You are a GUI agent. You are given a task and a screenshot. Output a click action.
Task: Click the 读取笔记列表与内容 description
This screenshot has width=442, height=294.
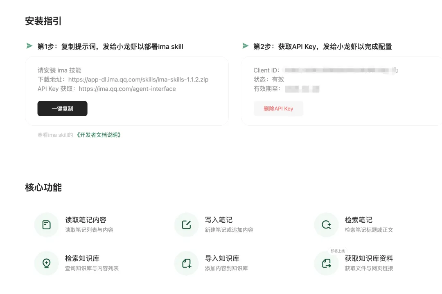coord(89,230)
